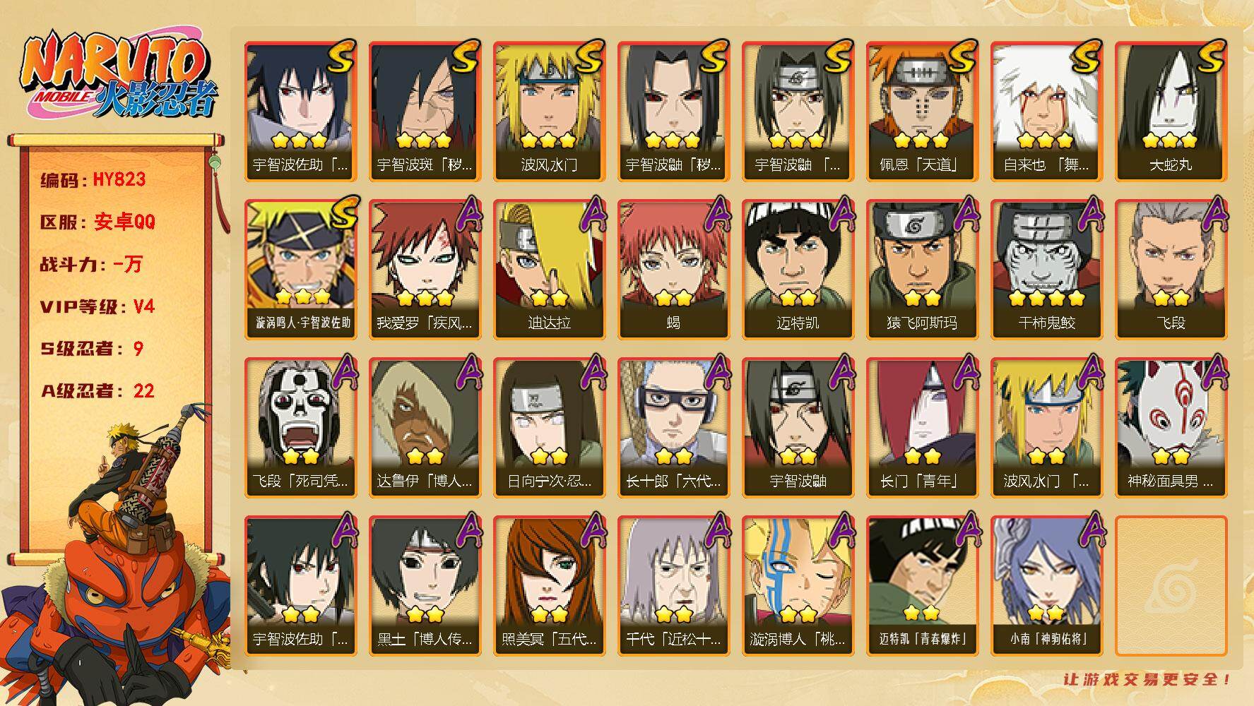Open the 波风水门 S-rank card
Image resolution: width=1254 pixels, height=706 pixels.
pyautogui.click(x=549, y=112)
